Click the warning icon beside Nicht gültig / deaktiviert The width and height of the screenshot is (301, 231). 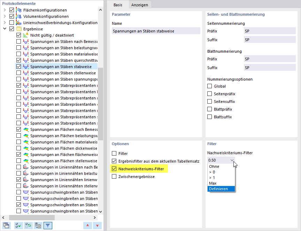pos(26,35)
